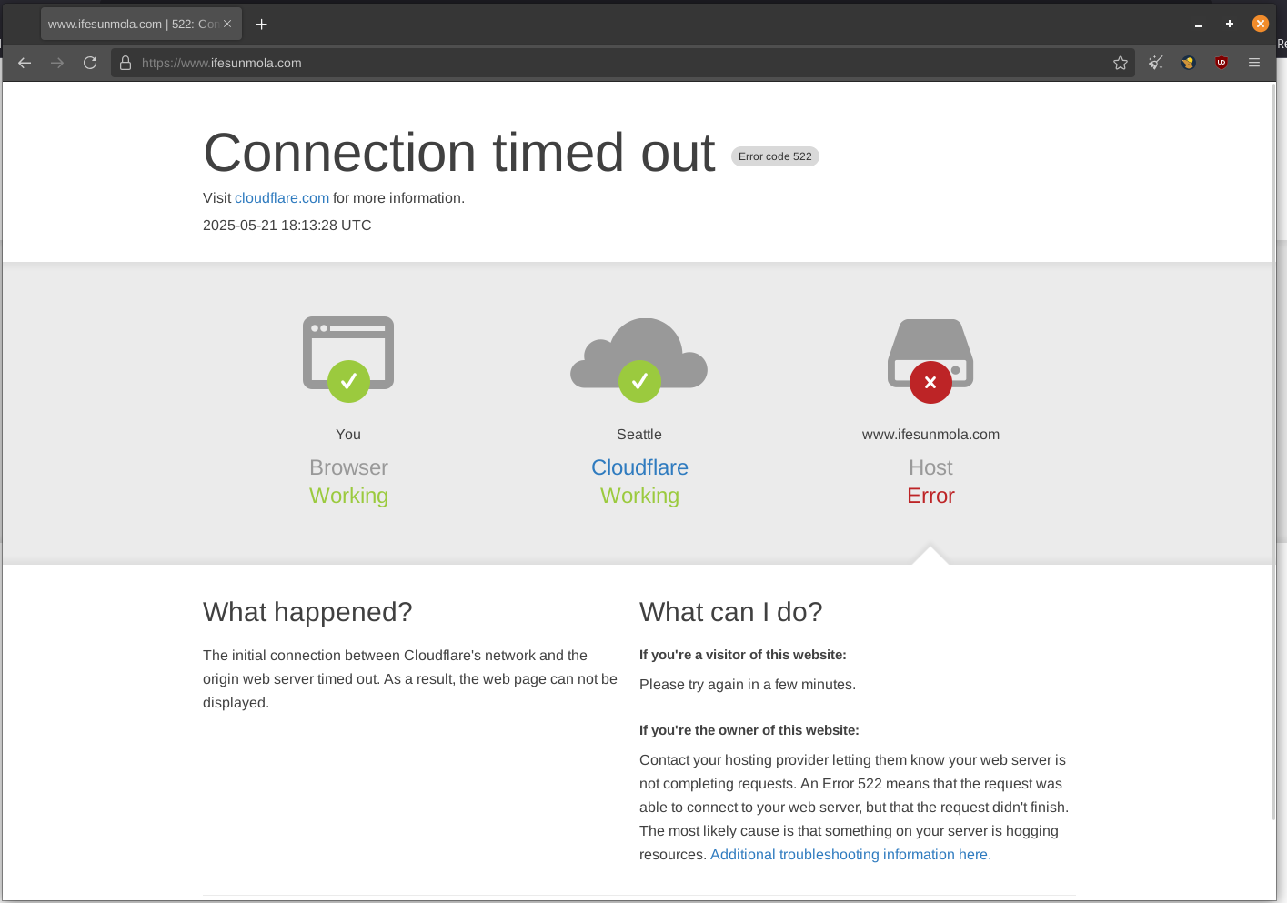Open the uBlock Origin extension icon
The width and height of the screenshot is (1287, 903).
1222,63
